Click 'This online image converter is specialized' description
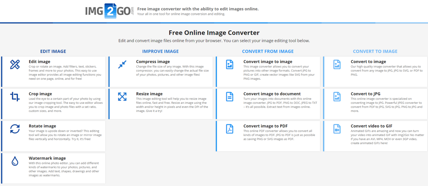The image size is (428, 186). coord(386,105)
